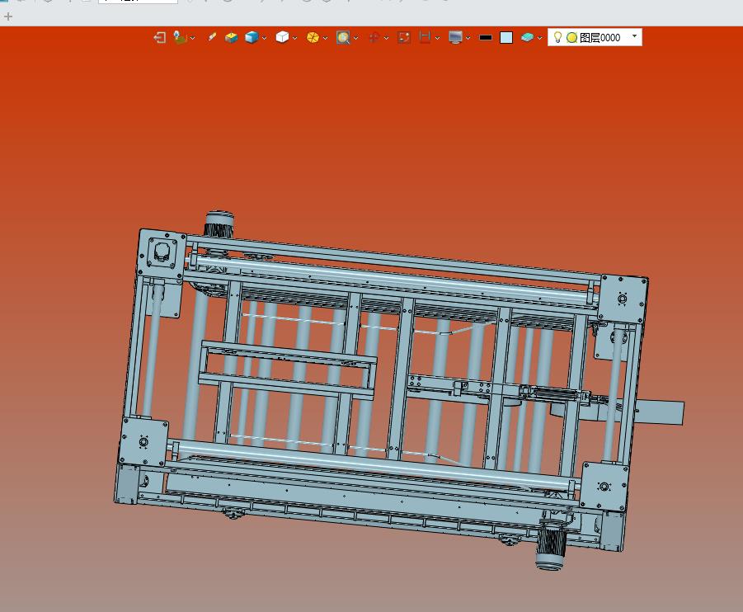The image size is (743, 612).
Task: Open the monitor icon dropdown arrow
Action: pyautogui.click(x=468, y=38)
